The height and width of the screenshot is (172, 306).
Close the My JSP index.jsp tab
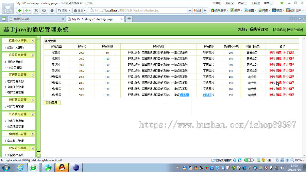tap(121, 19)
